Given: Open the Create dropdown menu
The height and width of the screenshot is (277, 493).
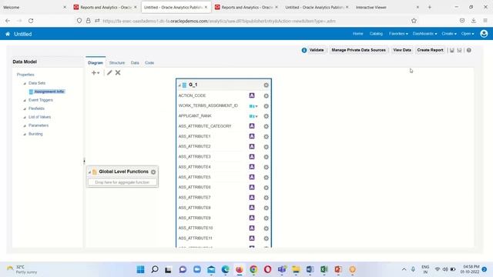Looking at the screenshot, I should tap(449, 34).
